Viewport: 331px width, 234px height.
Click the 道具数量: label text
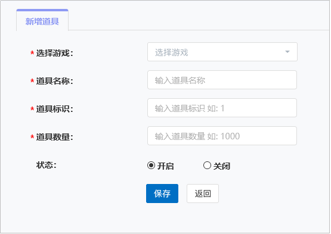54,137
